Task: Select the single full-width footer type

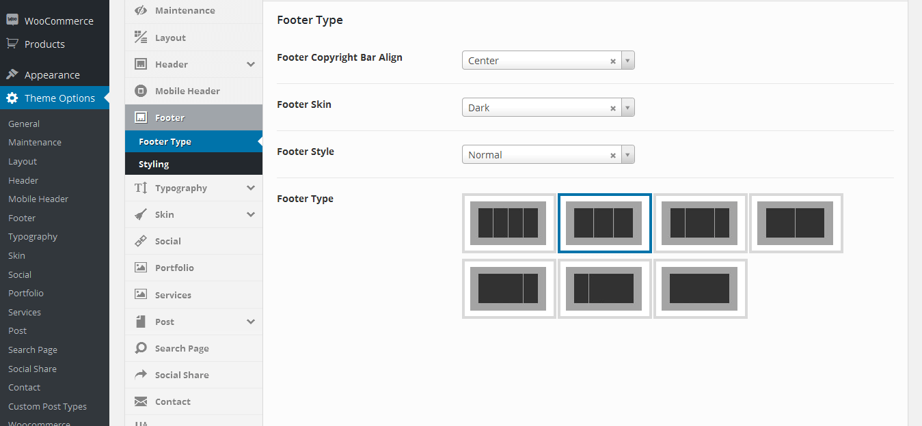Action: tap(700, 289)
